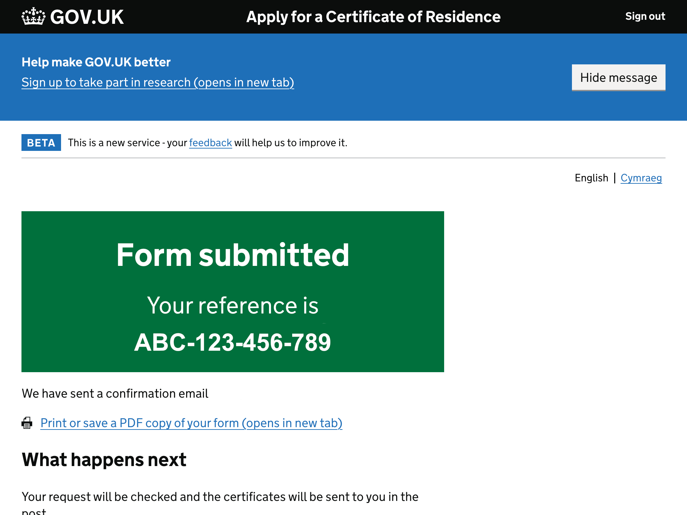This screenshot has width=687, height=515.
Task: Click the reference number ABC-123-456-789
Action: click(x=232, y=342)
